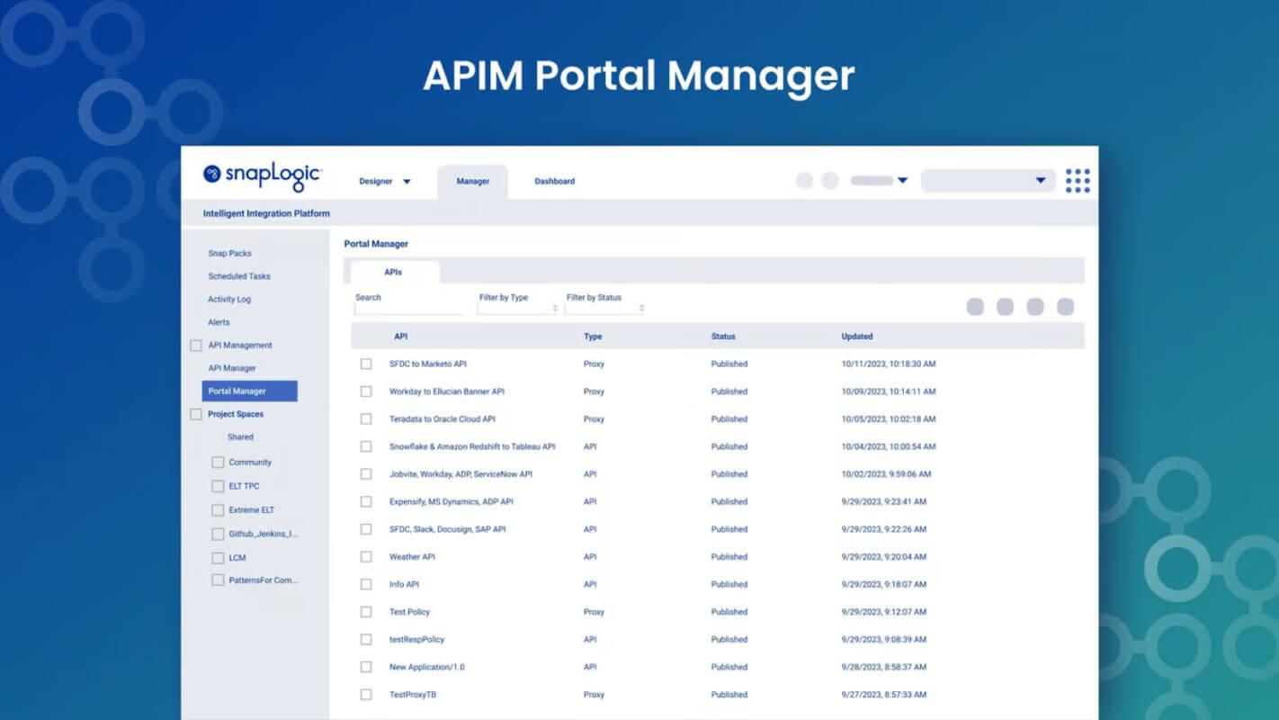This screenshot has width=1279, height=720.
Task: Open the New Application/1.0 entry
Action: tap(427, 668)
